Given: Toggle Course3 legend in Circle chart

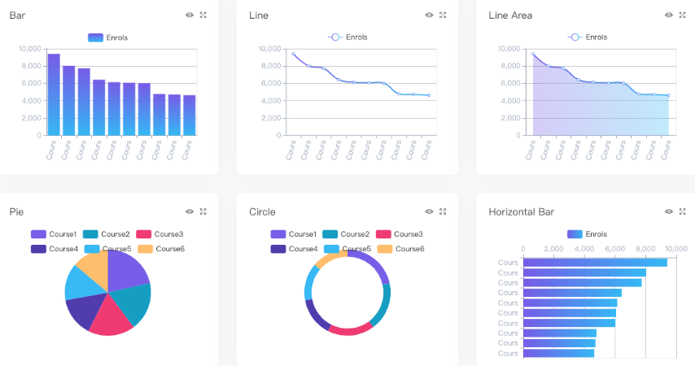Looking at the screenshot, I should pos(400,234).
